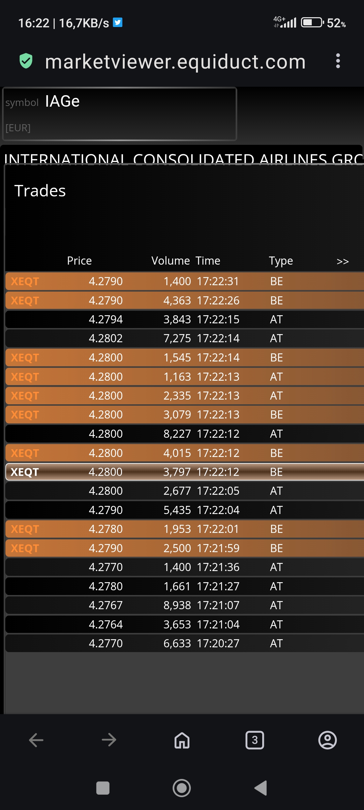This screenshot has width=364, height=810.
Task: Tap the Android back triangle button
Action: coord(261,788)
